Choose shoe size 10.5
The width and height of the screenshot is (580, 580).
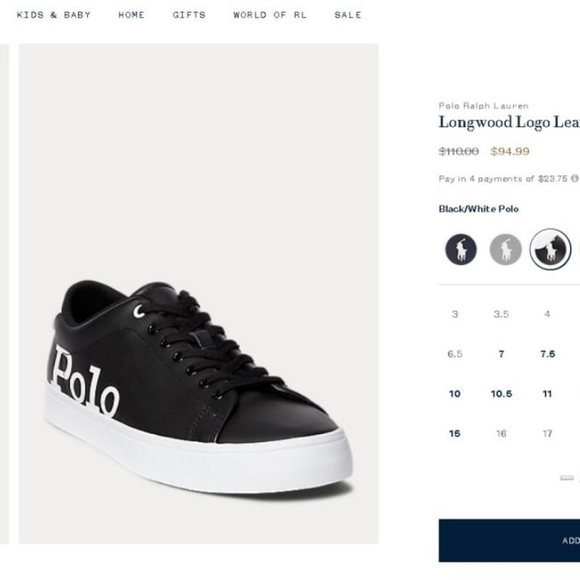(x=501, y=394)
